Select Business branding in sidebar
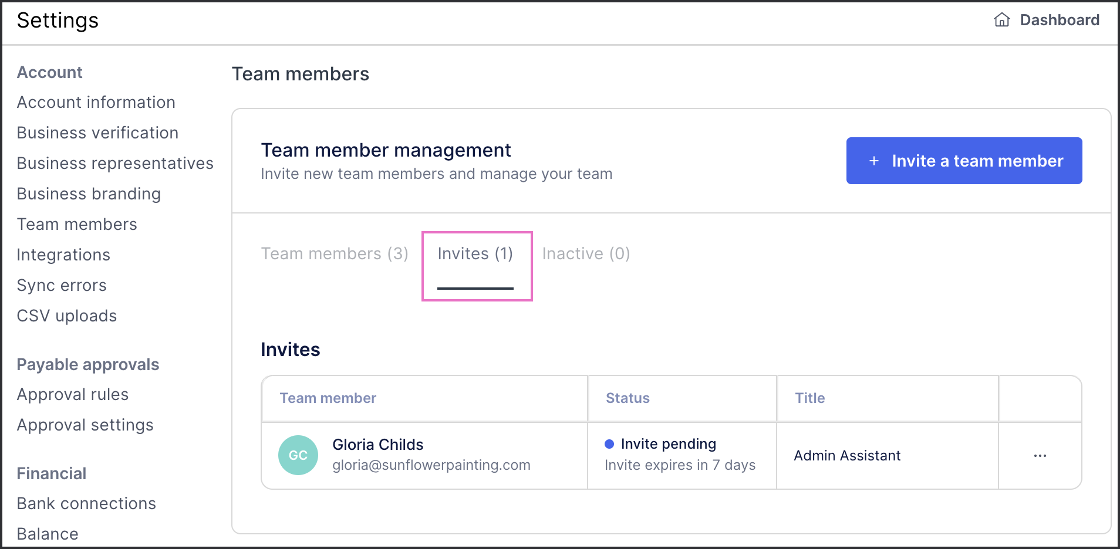 [x=89, y=194]
